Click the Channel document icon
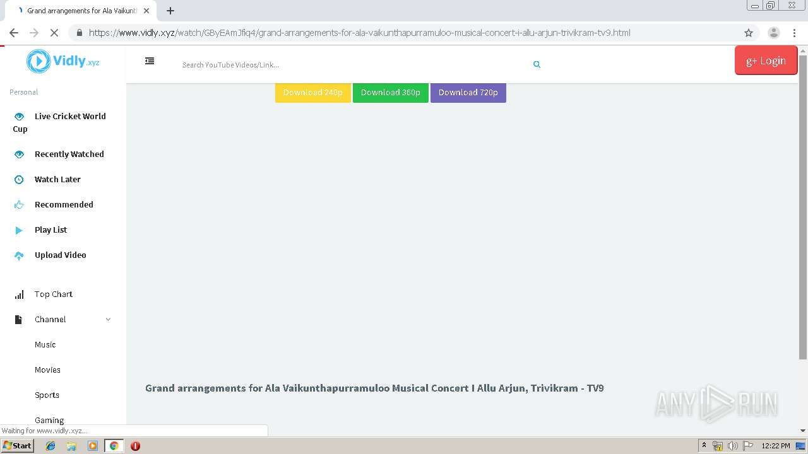Viewport: 808px width, 454px height. pyautogui.click(x=18, y=320)
